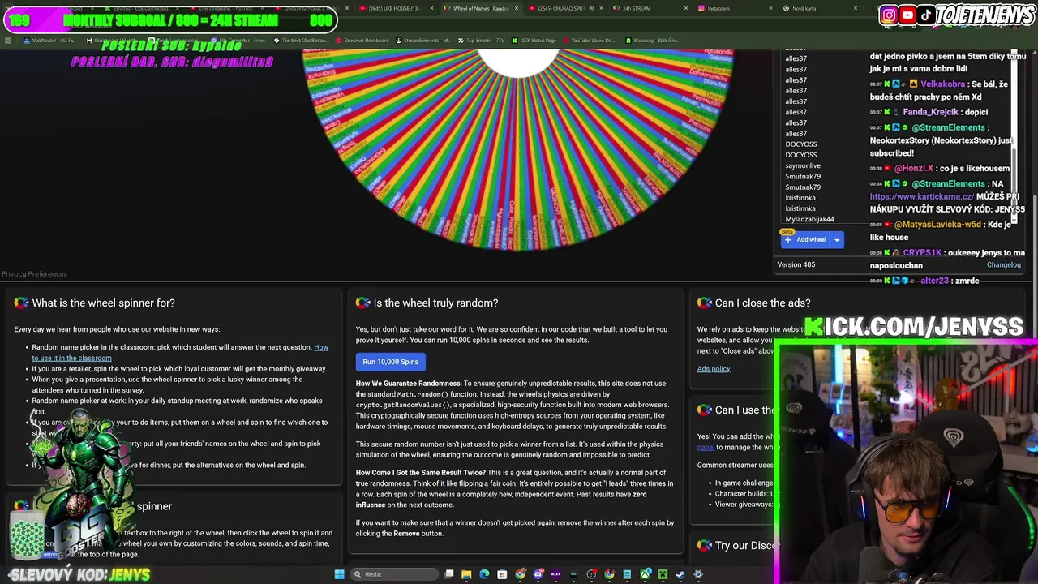The width and height of the screenshot is (1038, 584).
Task: Open Microsoft Store from the taskbar
Action: point(502,574)
